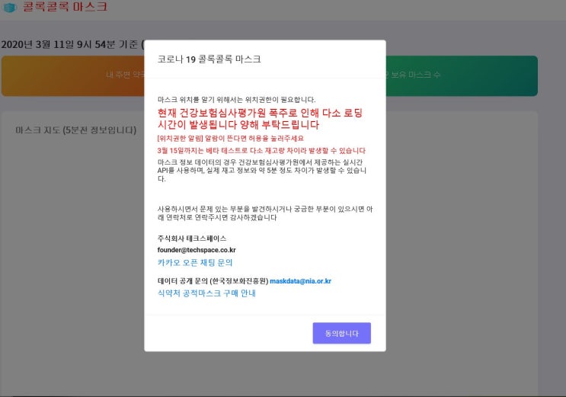The width and height of the screenshot is (566, 397).
Task: Open the maskdata@nia.or.kr email link
Action: coord(300,281)
